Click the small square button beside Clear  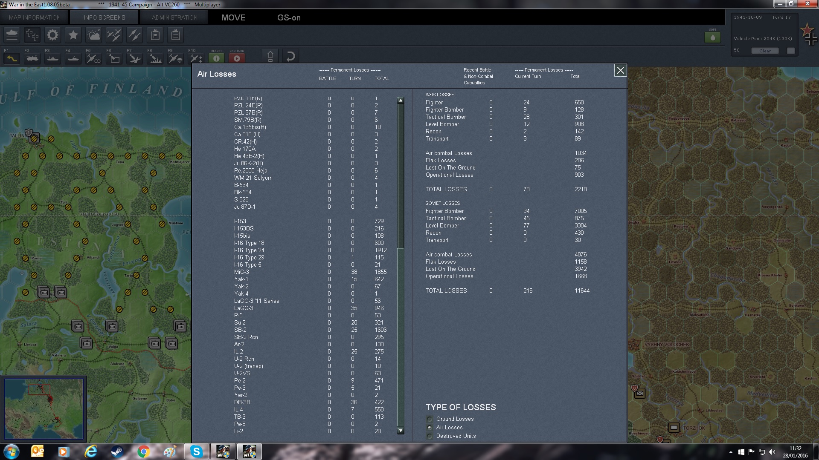click(x=791, y=51)
